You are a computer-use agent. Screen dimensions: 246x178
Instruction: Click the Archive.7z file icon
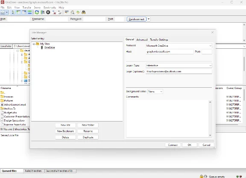2,108
